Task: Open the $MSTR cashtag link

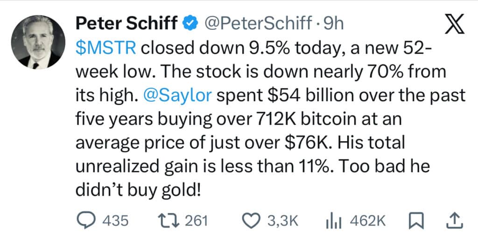Action: coord(102,48)
